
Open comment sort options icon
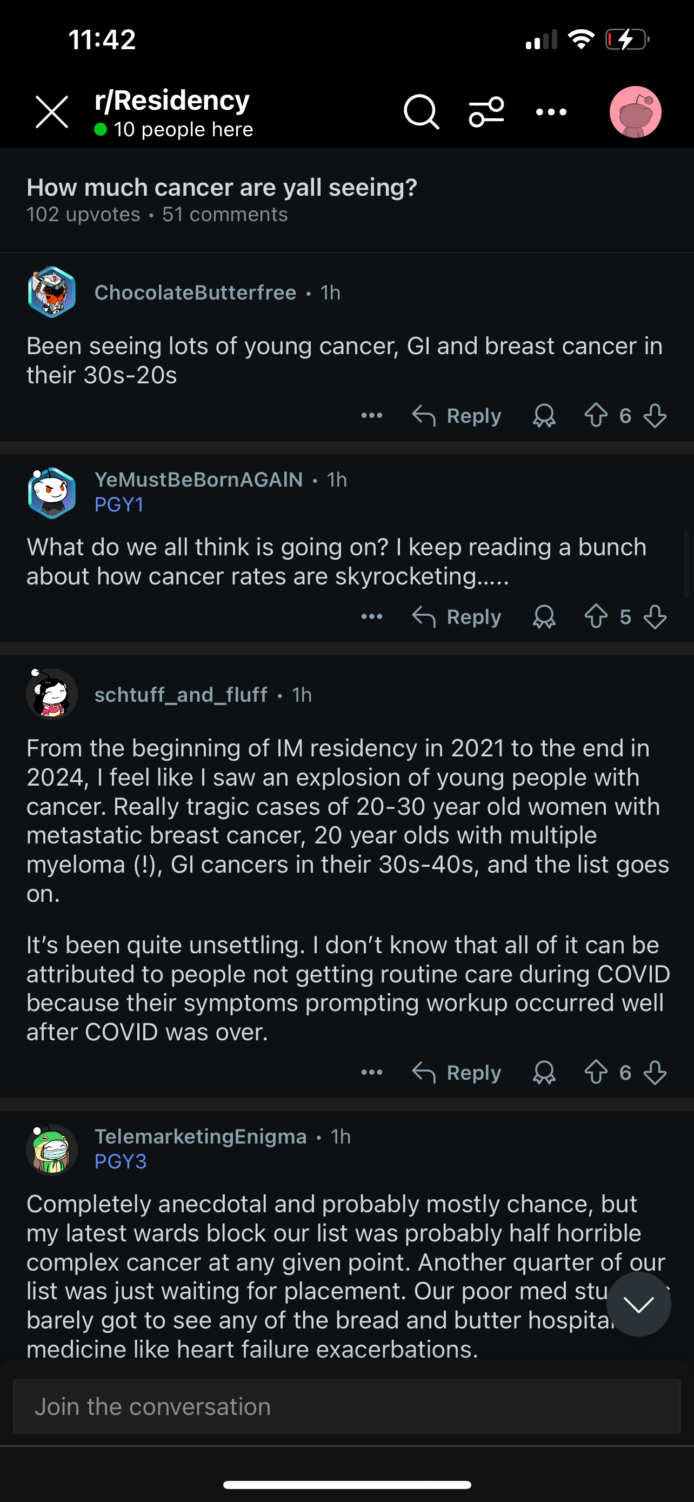[x=486, y=111]
